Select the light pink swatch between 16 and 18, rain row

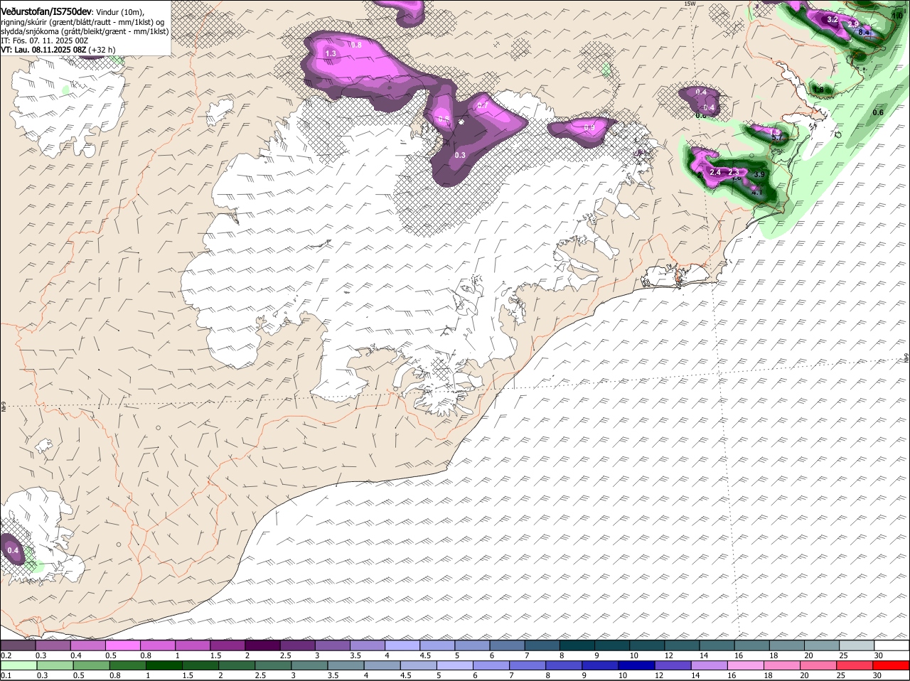(747, 665)
